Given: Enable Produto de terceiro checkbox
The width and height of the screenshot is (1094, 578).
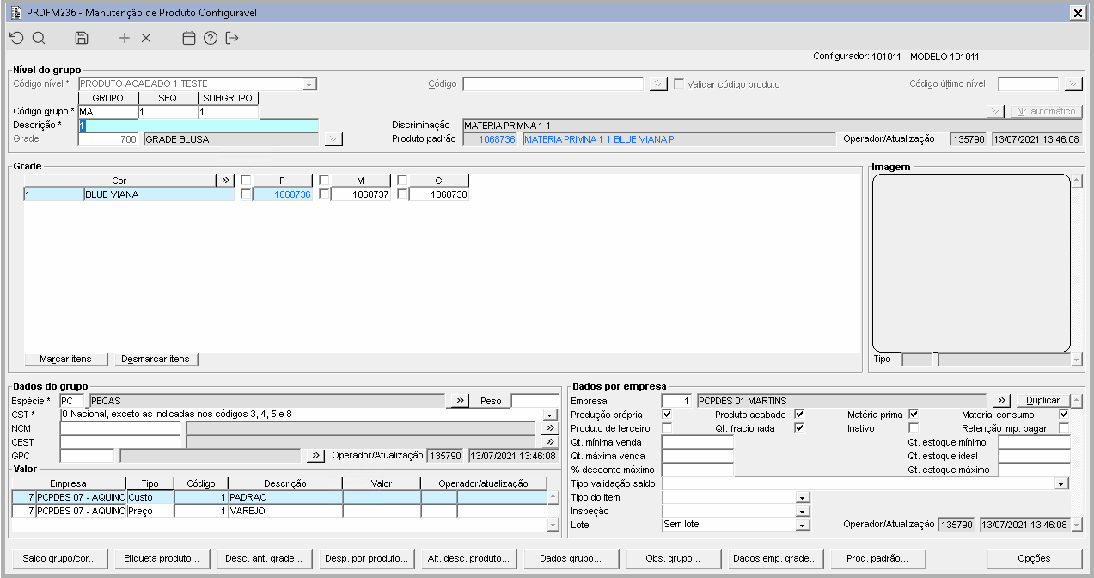Looking at the screenshot, I should point(667,428).
